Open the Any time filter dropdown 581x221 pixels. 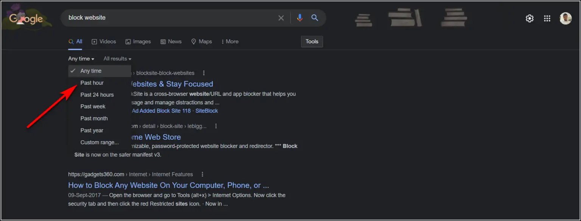tap(80, 59)
